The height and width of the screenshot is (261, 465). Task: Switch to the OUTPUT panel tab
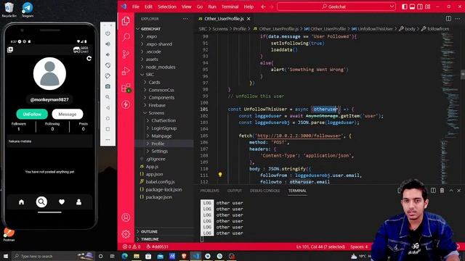pyautogui.click(x=235, y=191)
